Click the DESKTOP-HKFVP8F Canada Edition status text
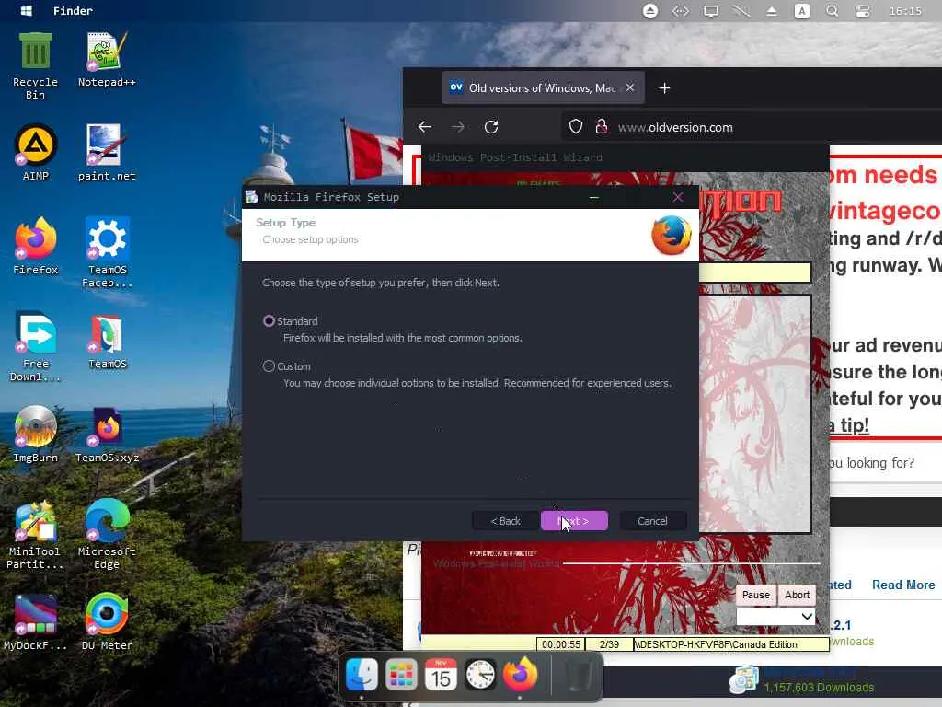Image resolution: width=942 pixels, height=707 pixels. click(x=731, y=644)
